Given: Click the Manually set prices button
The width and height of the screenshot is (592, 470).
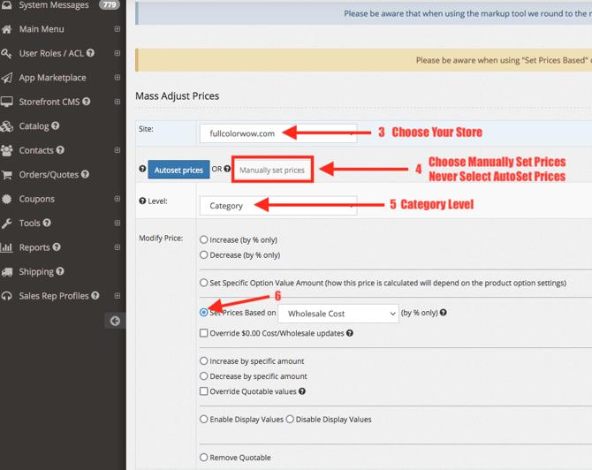Looking at the screenshot, I should pyautogui.click(x=272, y=170).
